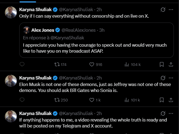
Task: Open more options on first tweet
Action: (x=171, y=9)
